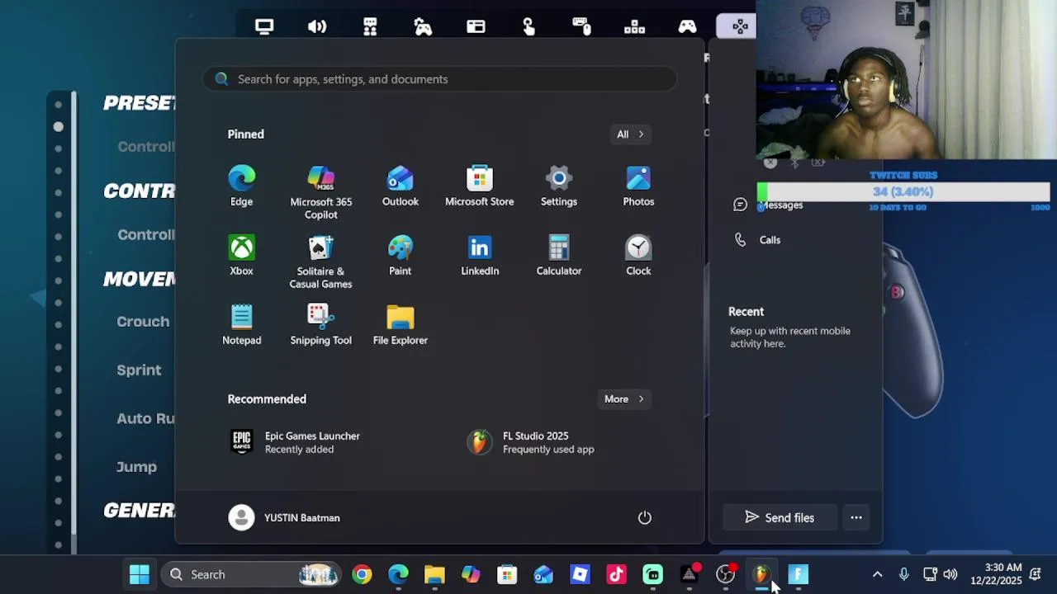1057x594 pixels.
Task: Open Notepad from pinned apps
Action: tap(241, 325)
